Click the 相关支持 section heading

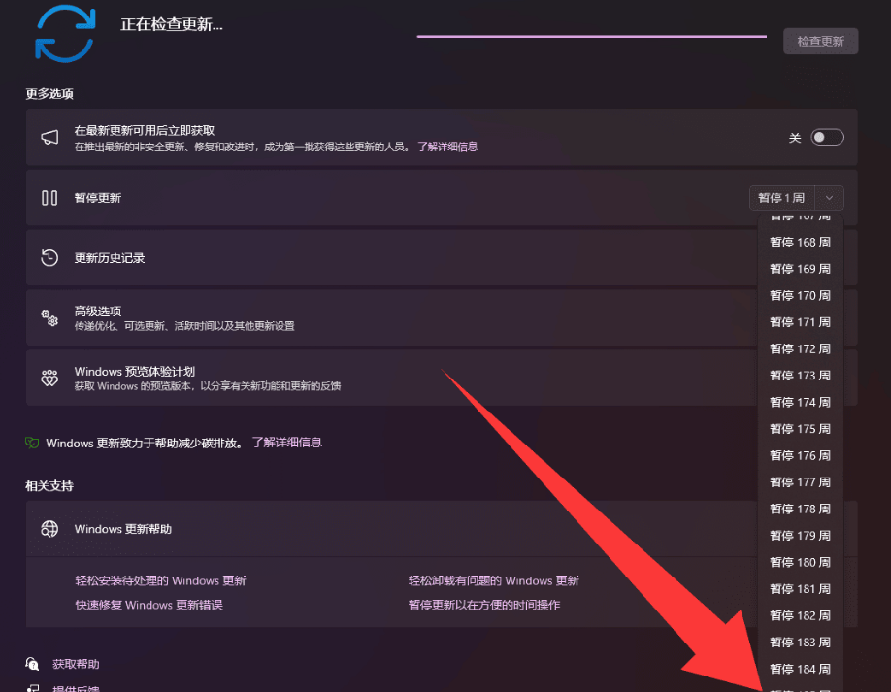49,486
